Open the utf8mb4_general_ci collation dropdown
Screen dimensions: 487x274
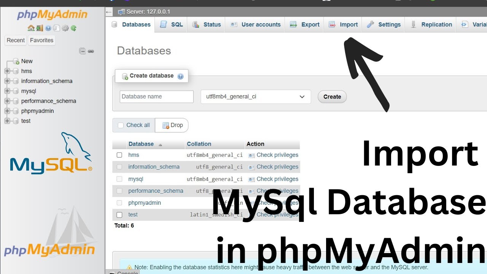pos(256,97)
